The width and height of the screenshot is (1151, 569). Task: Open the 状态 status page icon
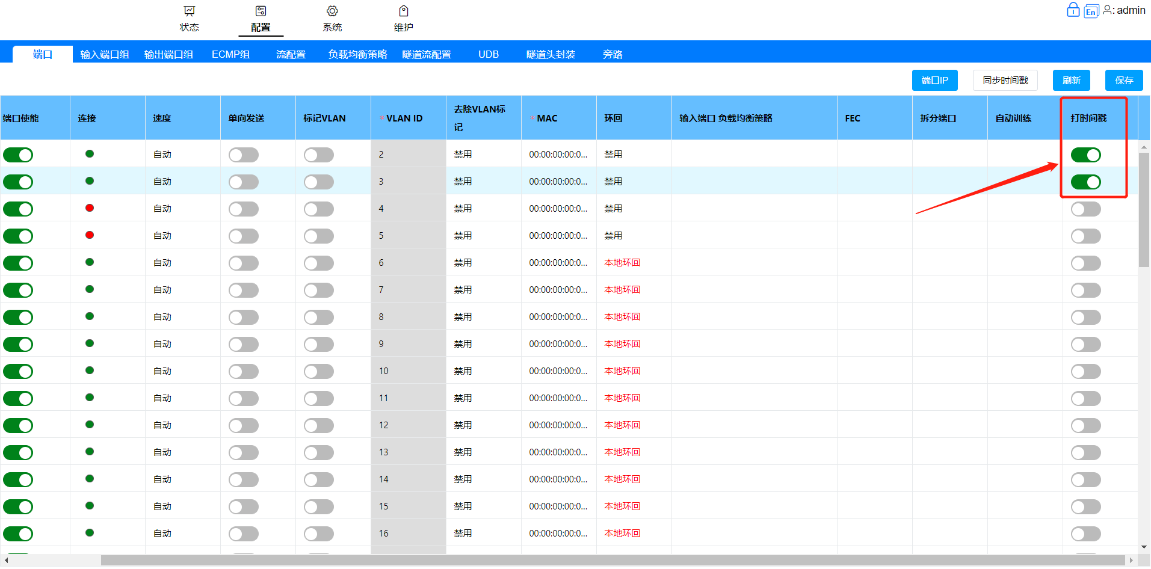tap(189, 11)
